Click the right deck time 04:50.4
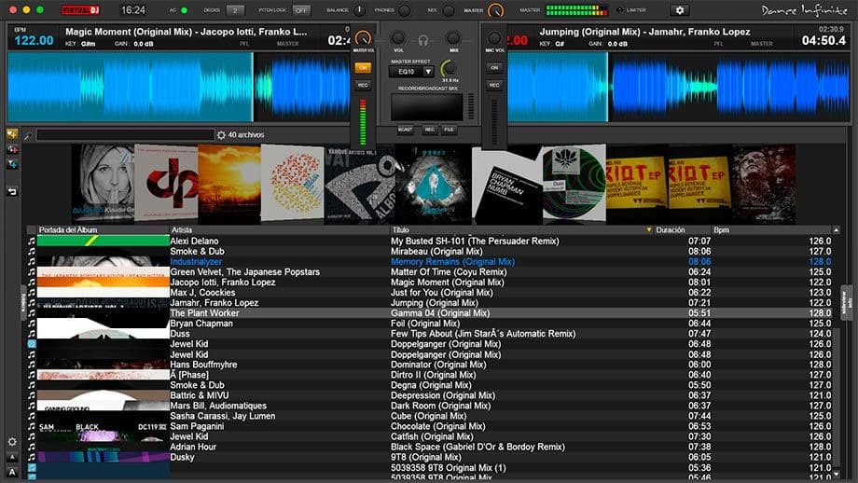Viewport: 858px width, 483px height. pyautogui.click(x=823, y=40)
